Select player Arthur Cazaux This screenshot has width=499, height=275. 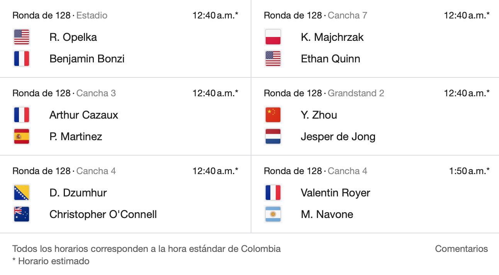tap(83, 115)
